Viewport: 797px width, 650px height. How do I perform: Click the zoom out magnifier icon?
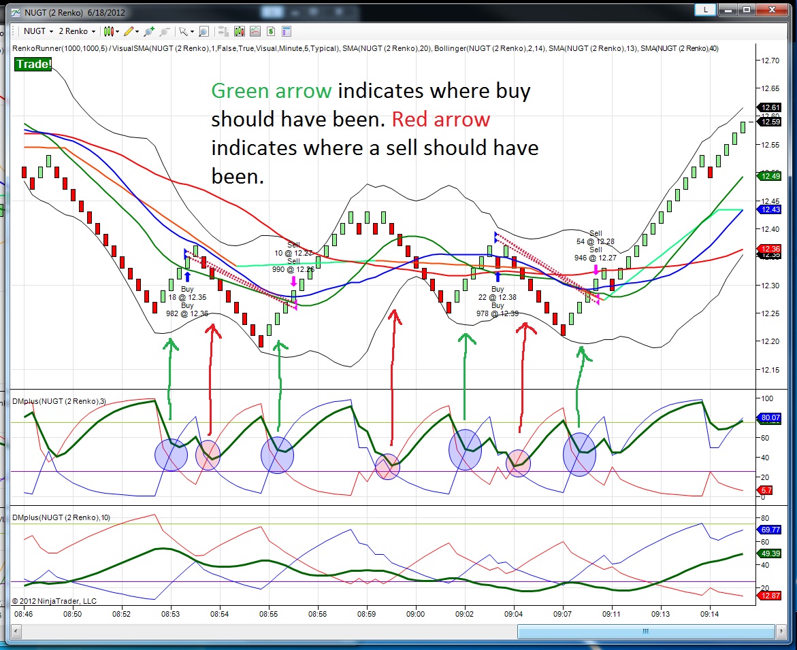coord(164,31)
